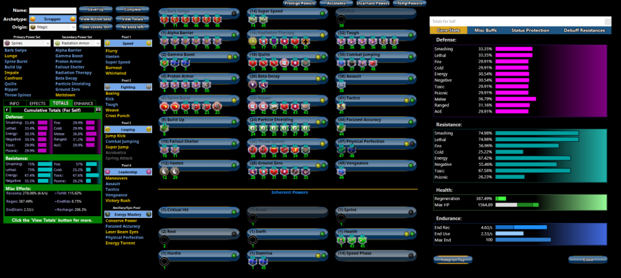Open the Radiation Armor secondary set dropdown
The image size is (621, 278).
tap(76, 43)
